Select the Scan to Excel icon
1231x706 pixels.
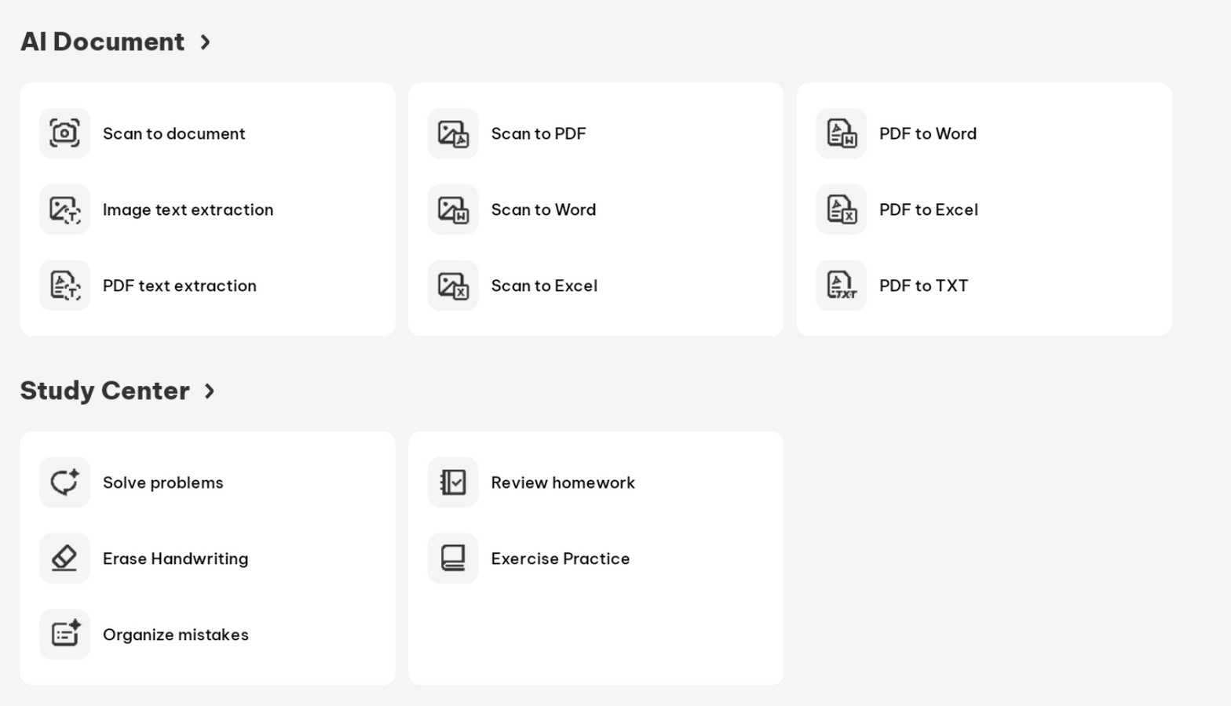point(453,286)
